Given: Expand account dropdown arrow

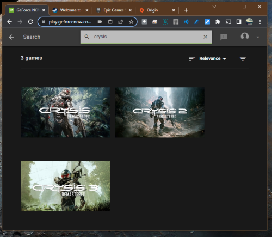Looking at the screenshot, I should coord(258,37).
